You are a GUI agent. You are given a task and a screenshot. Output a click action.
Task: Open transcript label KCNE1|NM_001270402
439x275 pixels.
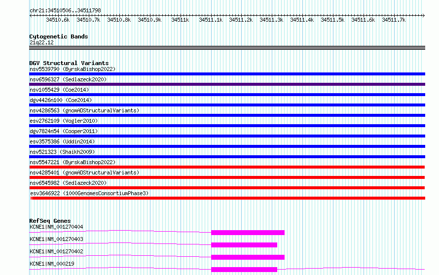pyautogui.click(x=56, y=251)
